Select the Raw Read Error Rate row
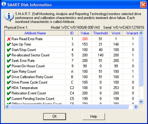Viewport: 148px width, 124px height. (x=72, y=39)
